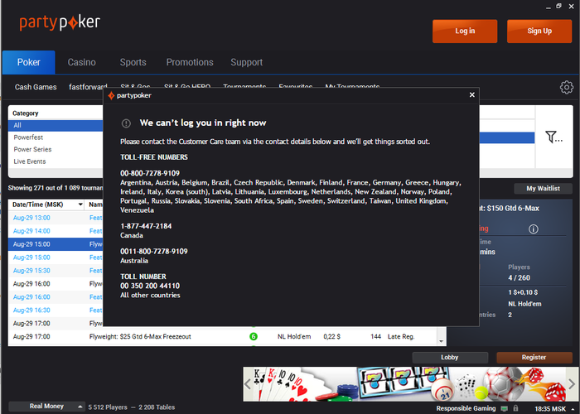This screenshot has height=414, width=580.
Task: Open the tournament filter funnel icon
Action: pos(553,137)
